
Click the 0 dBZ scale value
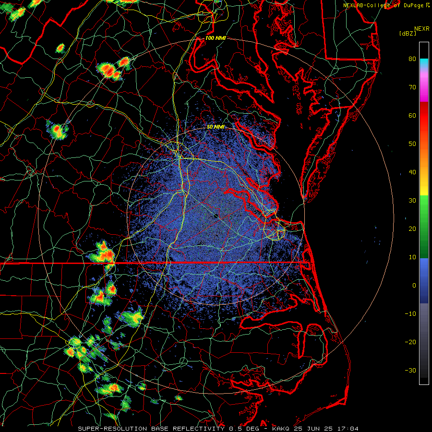414,286
